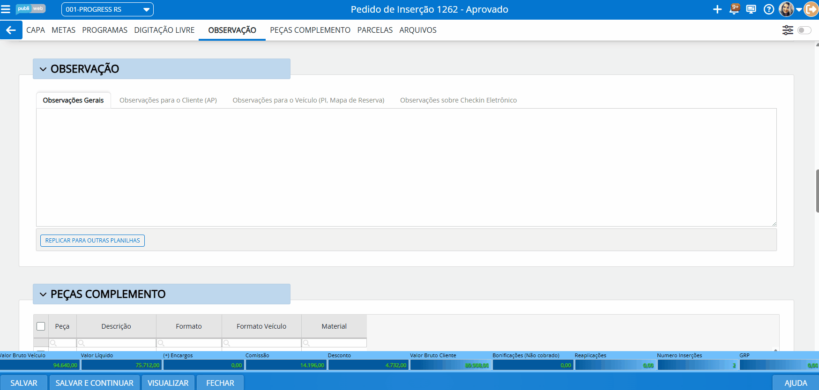This screenshot has height=390, width=819.
Task: Switch to Observações para o Cliente (AP) tab
Action: [168, 100]
